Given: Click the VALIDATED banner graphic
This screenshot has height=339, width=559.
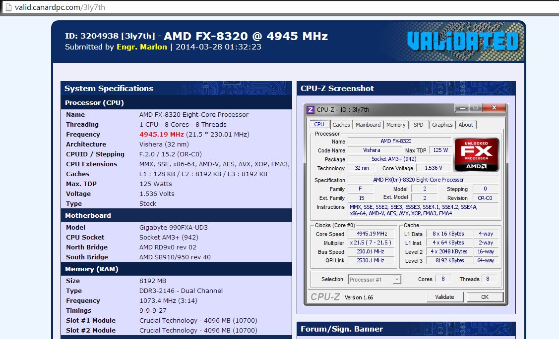Looking at the screenshot, I should pyautogui.click(x=462, y=41).
